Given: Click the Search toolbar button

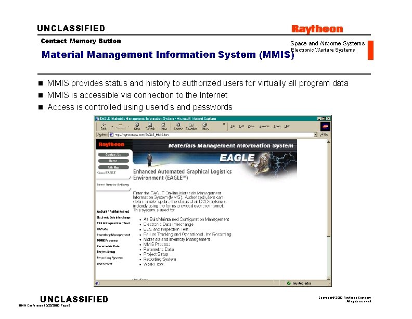Looking at the screenshot, I should [178, 127].
